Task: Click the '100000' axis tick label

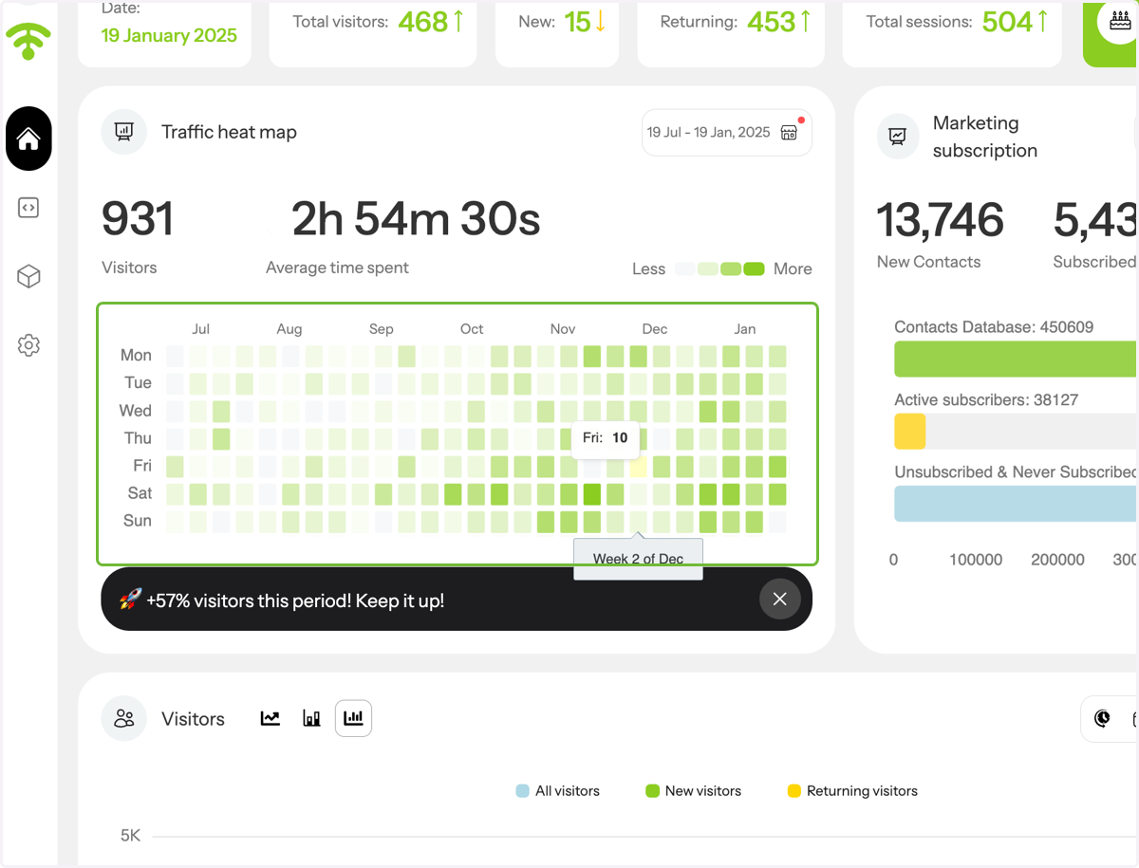Action: (976, 560)
